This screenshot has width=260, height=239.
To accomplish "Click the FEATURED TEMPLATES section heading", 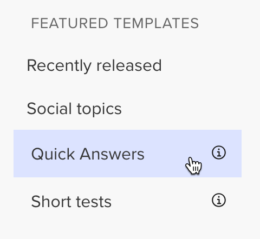I will (x=115, y=23).
